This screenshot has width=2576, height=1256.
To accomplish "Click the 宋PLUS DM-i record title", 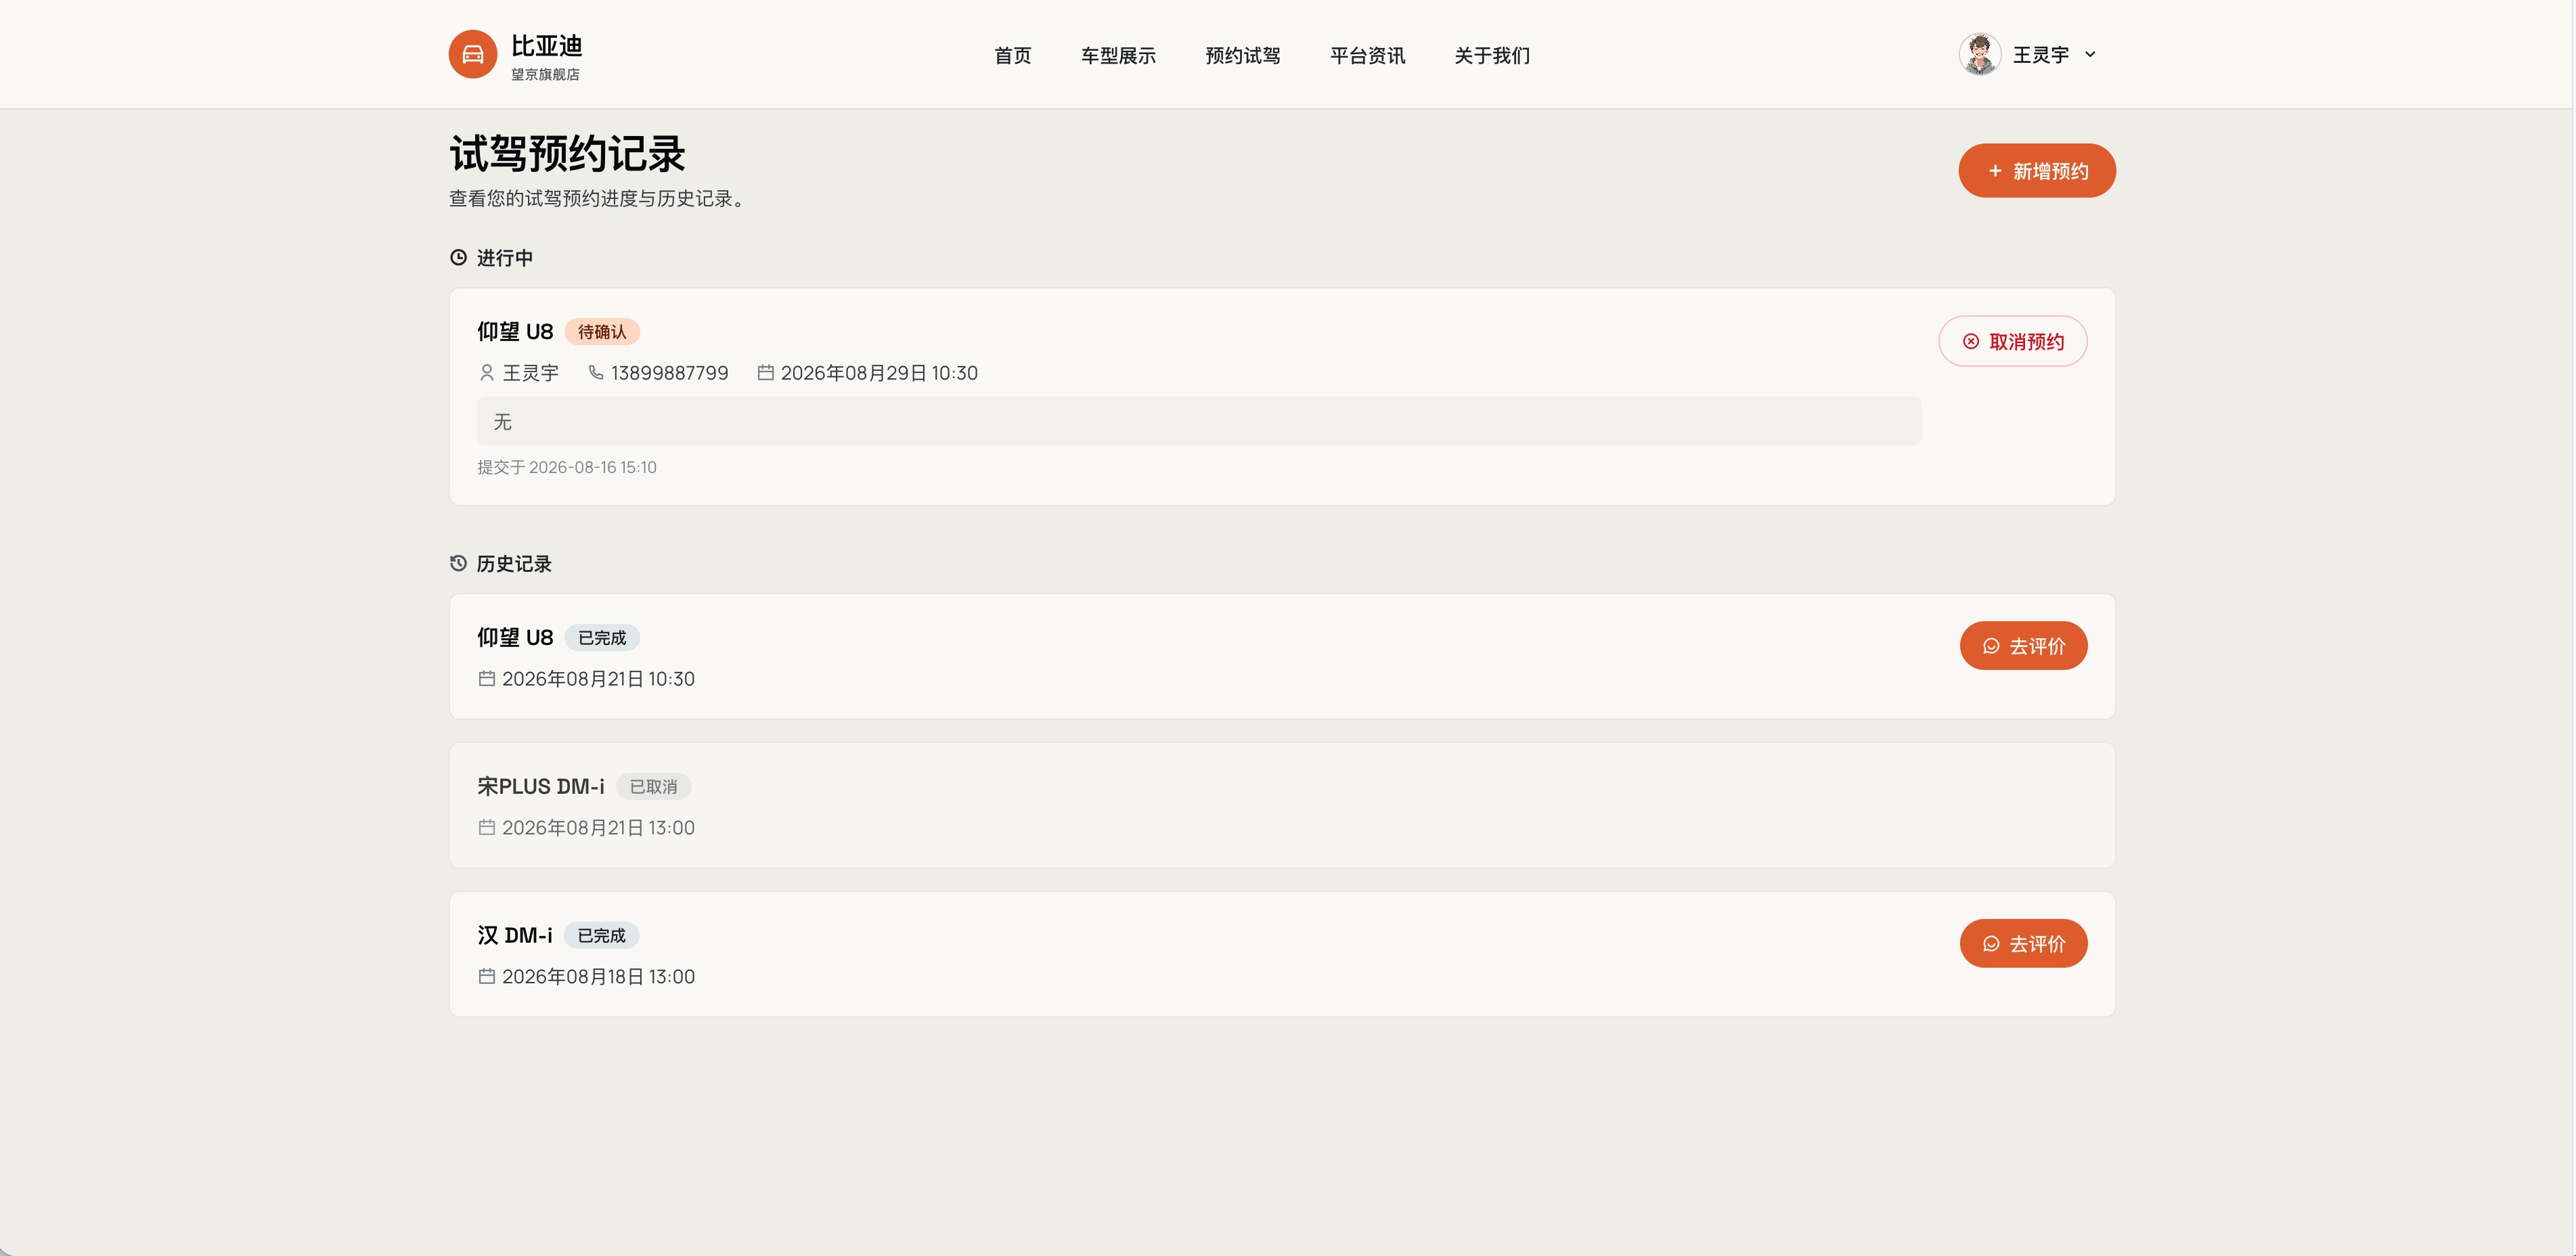I will pyautogui.click(x=541, y=787).
